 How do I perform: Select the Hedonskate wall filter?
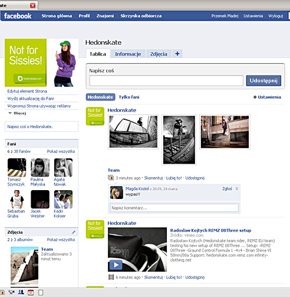100,97
